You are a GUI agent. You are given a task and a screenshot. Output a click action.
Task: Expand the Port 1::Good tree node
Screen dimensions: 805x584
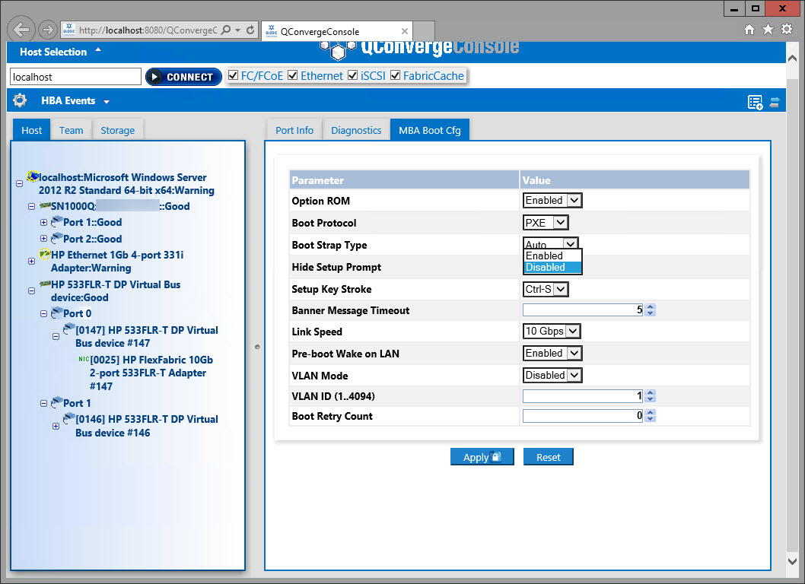pos(43,223)
